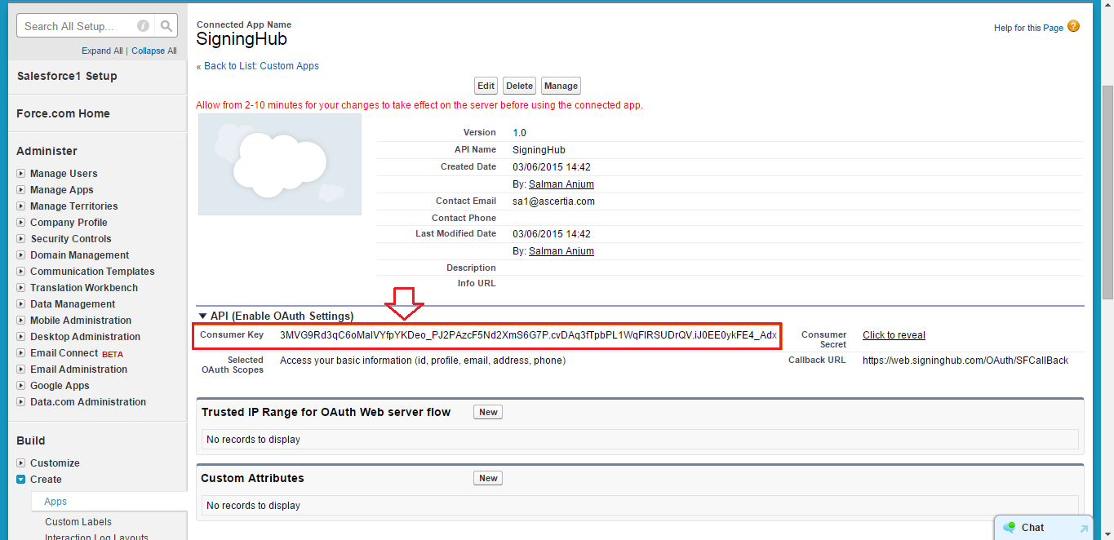Click New in Custom Attributes section
This screenshot has width=1114, height=540.
pyautogui.click(x=488, y=478)
